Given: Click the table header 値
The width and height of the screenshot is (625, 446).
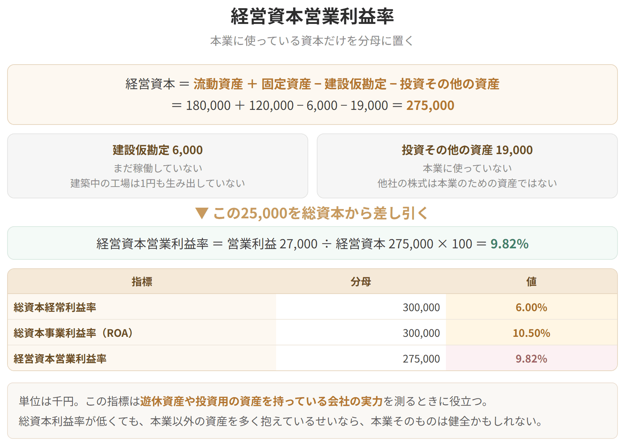Looking at the screenshot, I should click(532, 282).
